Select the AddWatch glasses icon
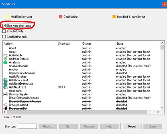This screenshot has height=134, width=167. point(5,55)
